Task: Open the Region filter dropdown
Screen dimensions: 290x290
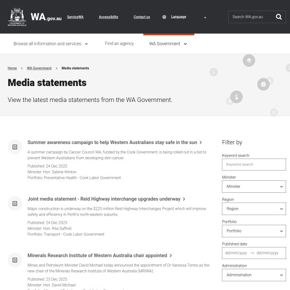Action: click(x=254, y=209)
